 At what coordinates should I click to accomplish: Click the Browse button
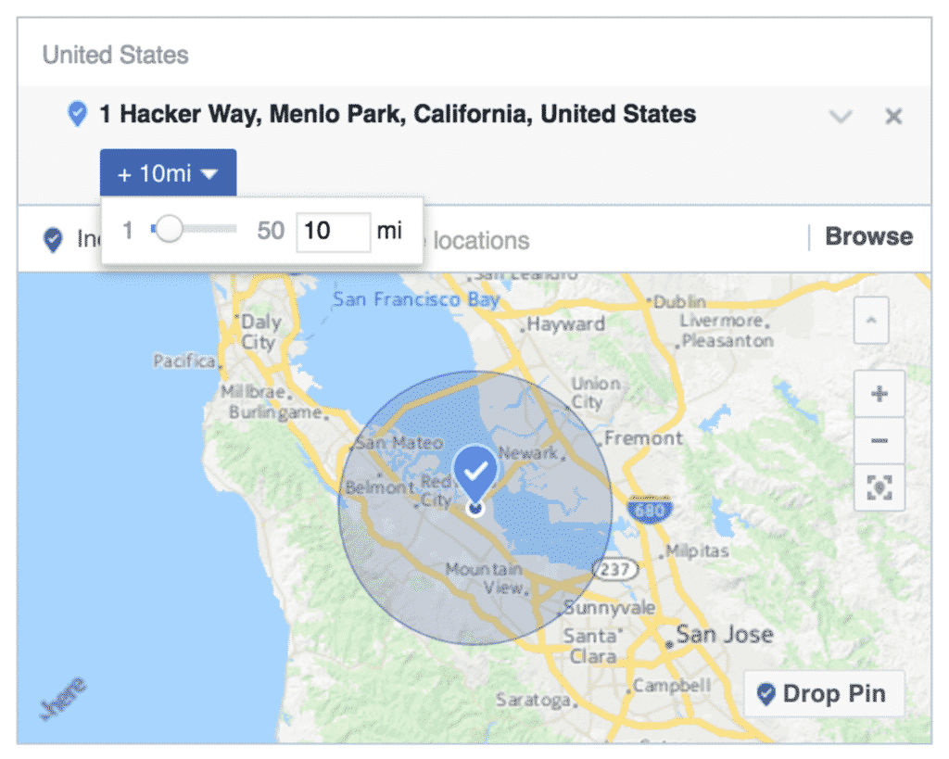[868, 236]
